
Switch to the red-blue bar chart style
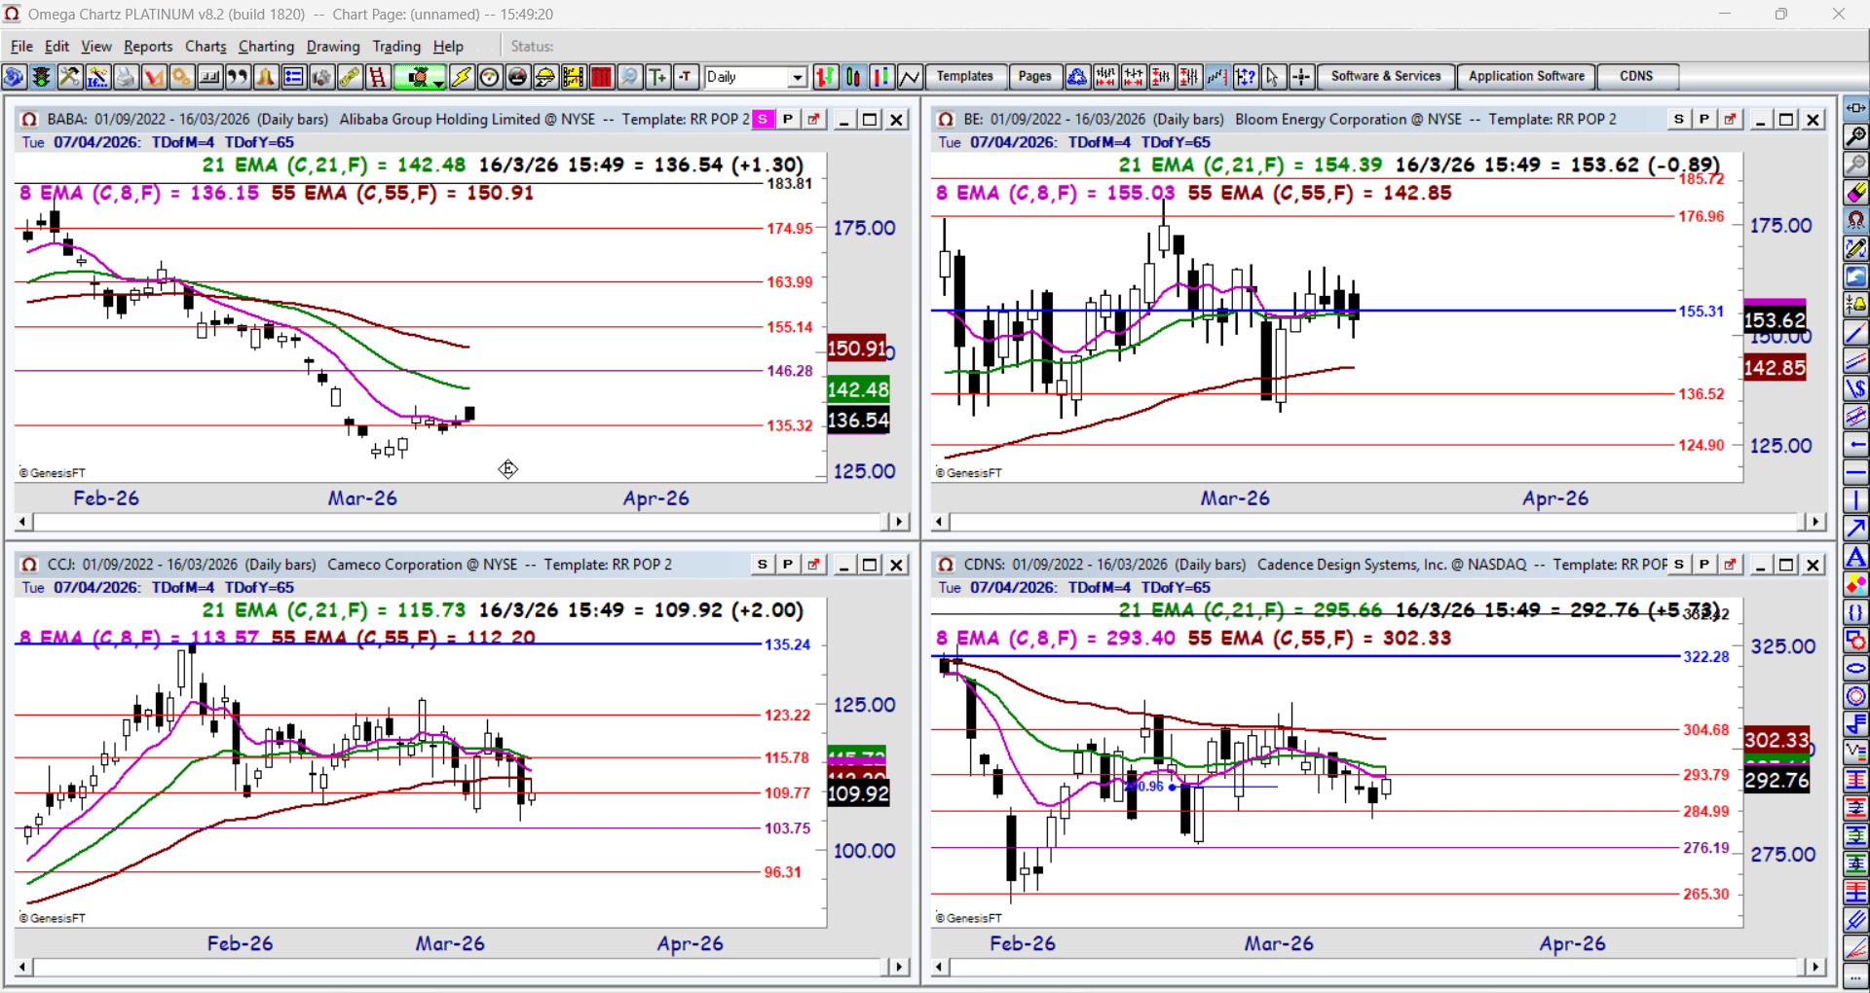(x=881, y=77)
